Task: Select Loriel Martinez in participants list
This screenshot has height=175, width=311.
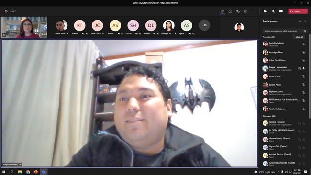Action: pos(284,44)
